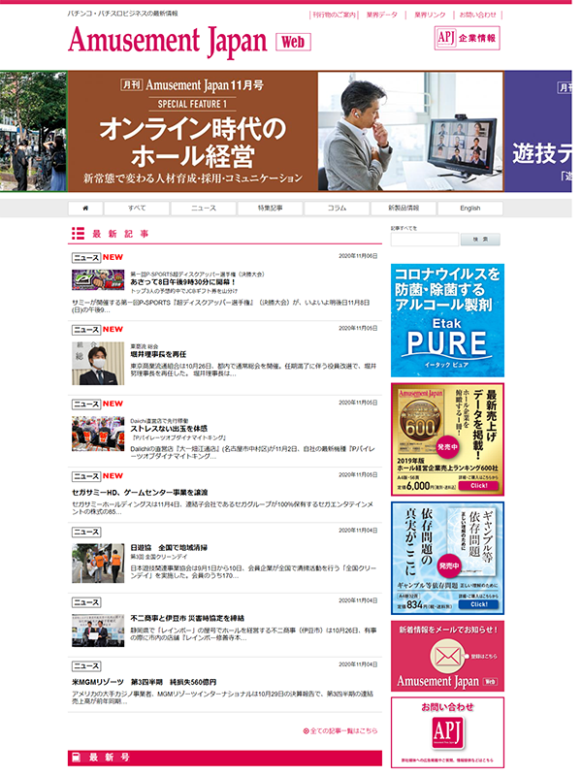Click ニュース tag on the P-SPORTS article

(86, 258)
